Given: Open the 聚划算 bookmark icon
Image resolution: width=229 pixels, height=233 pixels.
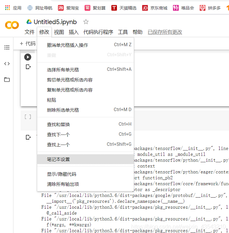Looking at the screenshot, I should tap(87, 8).
